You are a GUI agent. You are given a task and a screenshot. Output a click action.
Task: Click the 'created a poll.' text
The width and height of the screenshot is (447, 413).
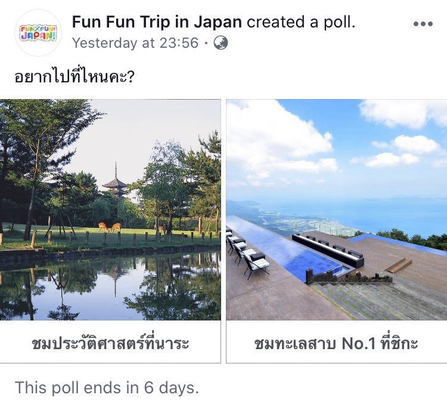[301, 23]
